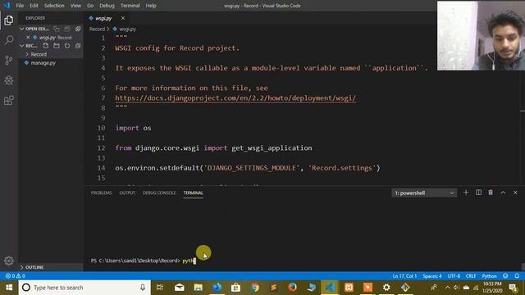Click wsgi.py in the breadcrumb
The image size is (525, 295).
click(x=128, y=29)
